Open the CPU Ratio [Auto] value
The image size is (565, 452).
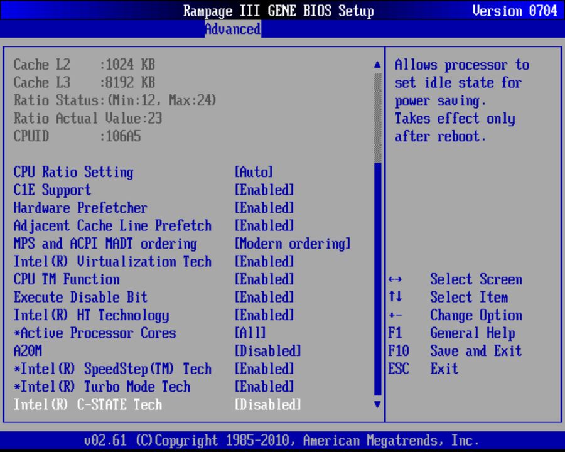pyautogui.click(x=254, y=172)
